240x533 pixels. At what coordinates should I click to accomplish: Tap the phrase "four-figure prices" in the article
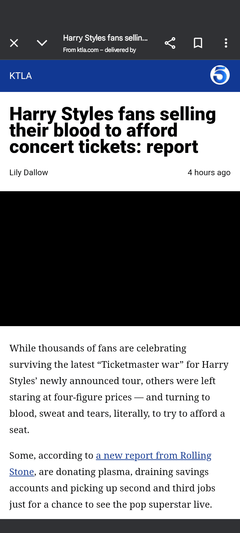(93, 397)
